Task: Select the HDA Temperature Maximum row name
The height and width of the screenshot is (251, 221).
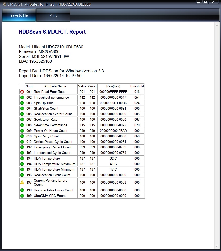Action: point(54,164)
